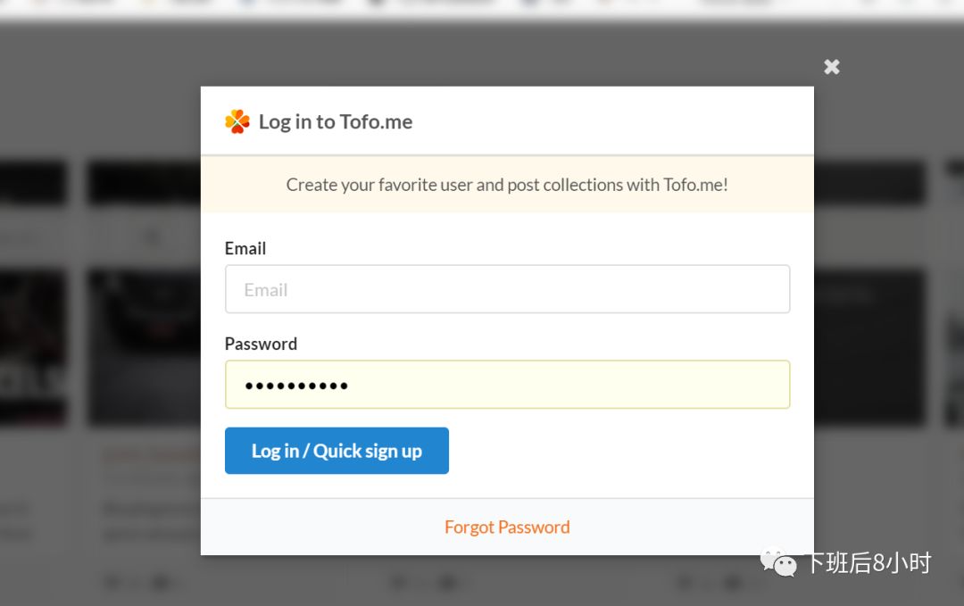Click the "Create your favorite user" banner text
Screen dimensions: 964x606
507,185
